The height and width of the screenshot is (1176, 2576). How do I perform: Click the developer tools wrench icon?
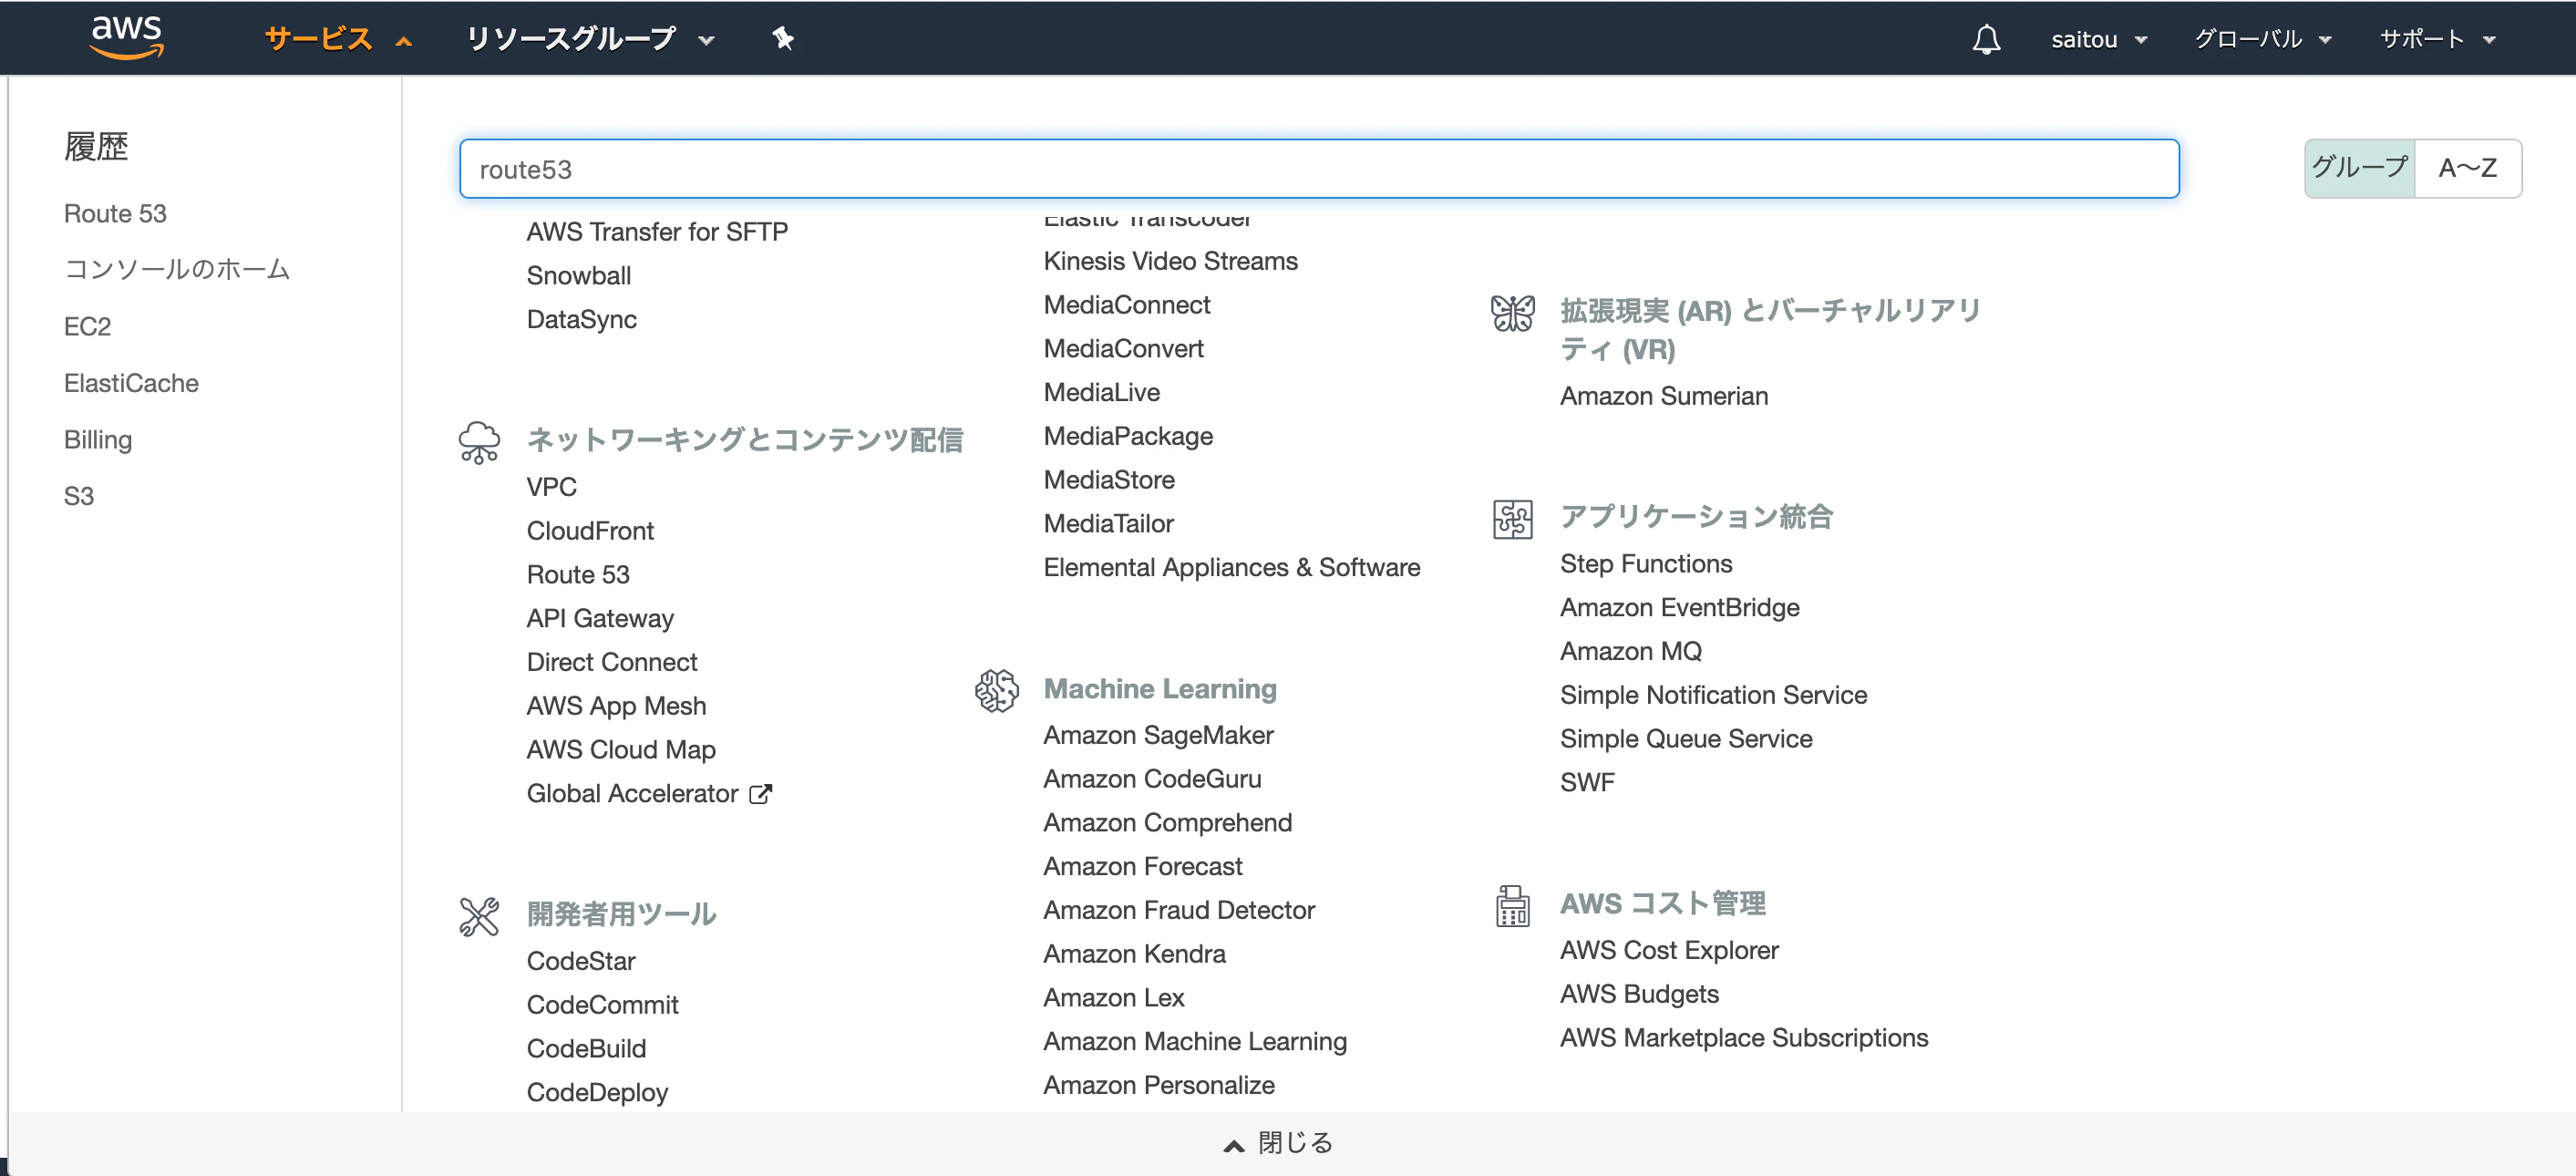coord(479,916)
